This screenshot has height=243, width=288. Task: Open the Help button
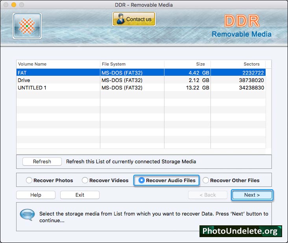click(x=36, y=195)
